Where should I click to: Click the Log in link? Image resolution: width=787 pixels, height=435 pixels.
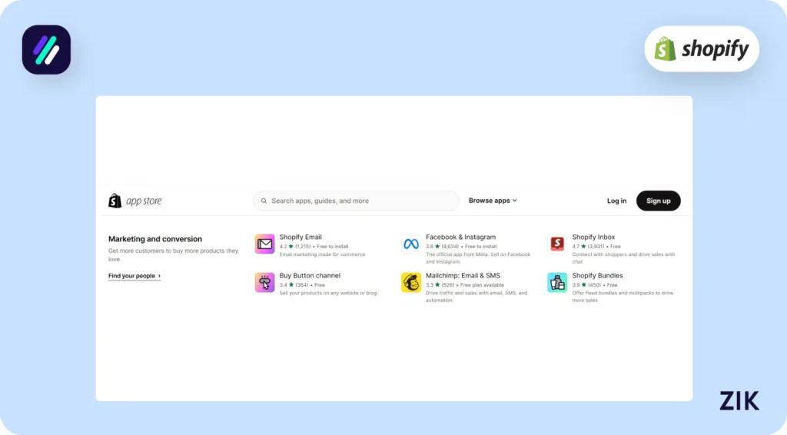click(616, 201)
